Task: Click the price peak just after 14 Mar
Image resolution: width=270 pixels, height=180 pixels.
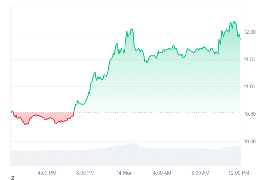Action: (x=131, y=29)
